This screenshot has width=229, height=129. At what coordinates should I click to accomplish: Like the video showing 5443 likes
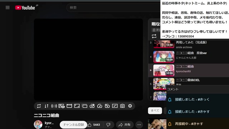(94, 125)
